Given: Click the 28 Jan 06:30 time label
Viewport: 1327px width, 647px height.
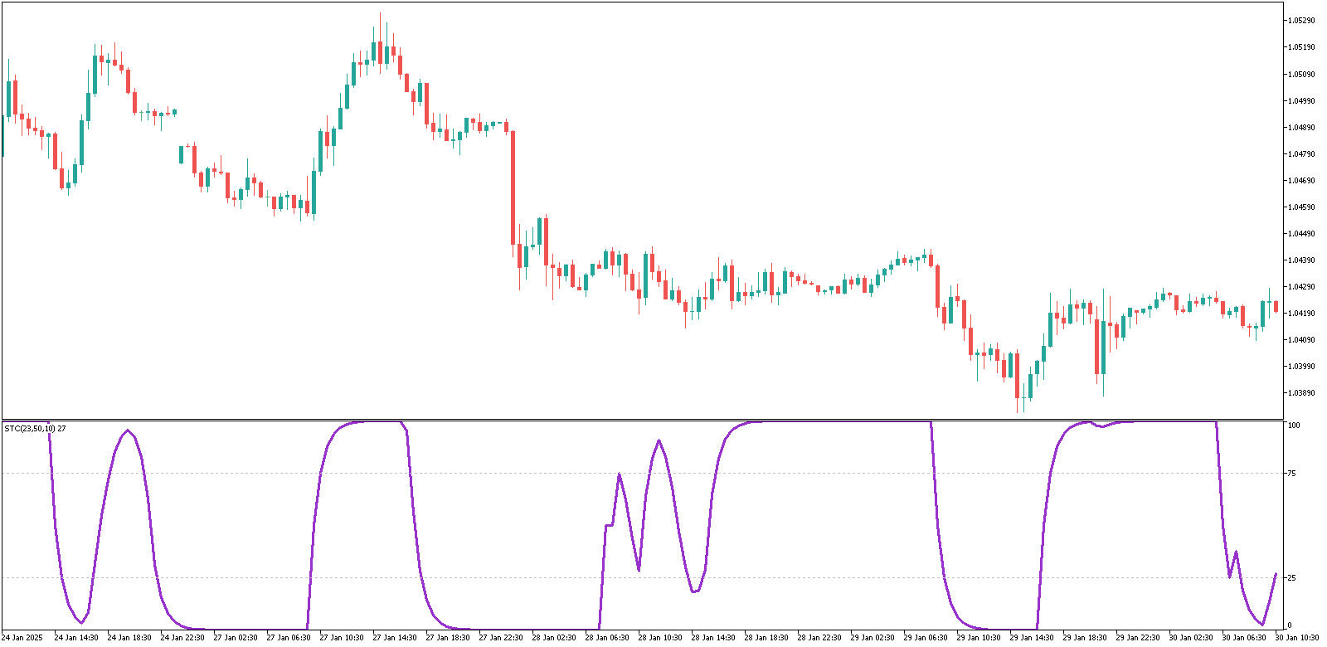Looking at the screenshot, I should tap(607, 638).
